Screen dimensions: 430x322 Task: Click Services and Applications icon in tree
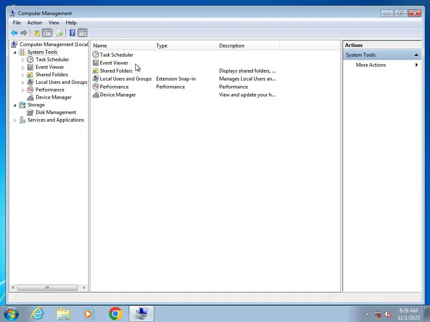[x=22, y=120]
